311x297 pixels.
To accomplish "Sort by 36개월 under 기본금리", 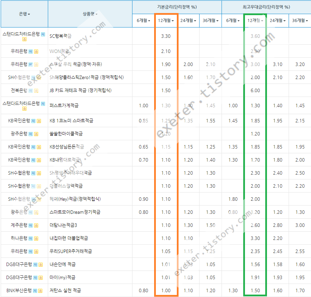I will point(211,20).
